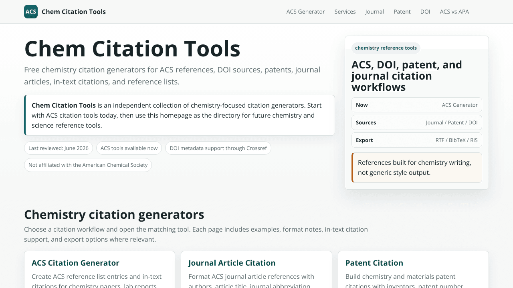Click 'DOI metadata support through Crossref' pill

click(218, 148)
